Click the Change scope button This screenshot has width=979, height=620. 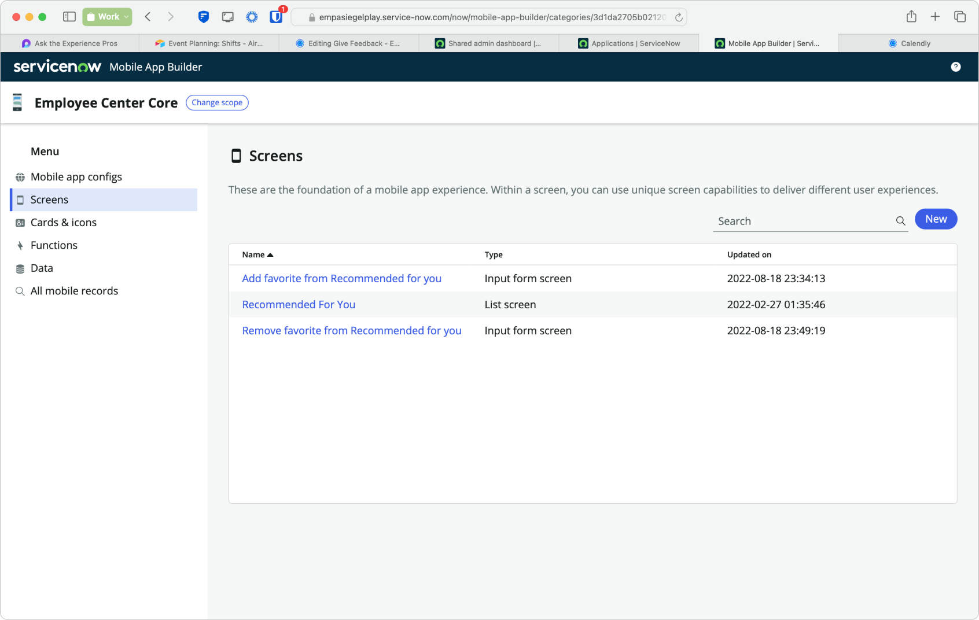tap(217, 102)
